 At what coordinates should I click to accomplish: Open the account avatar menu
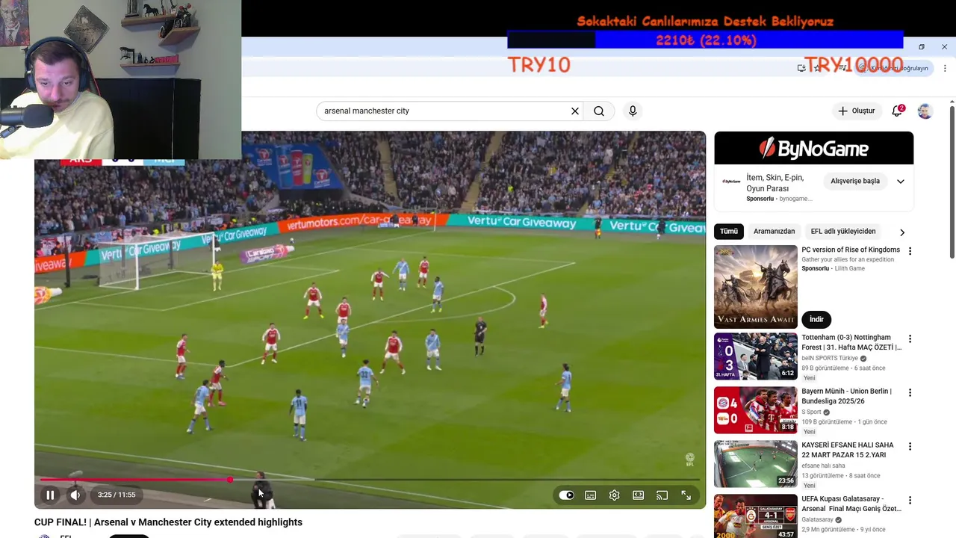click(925, 111)
